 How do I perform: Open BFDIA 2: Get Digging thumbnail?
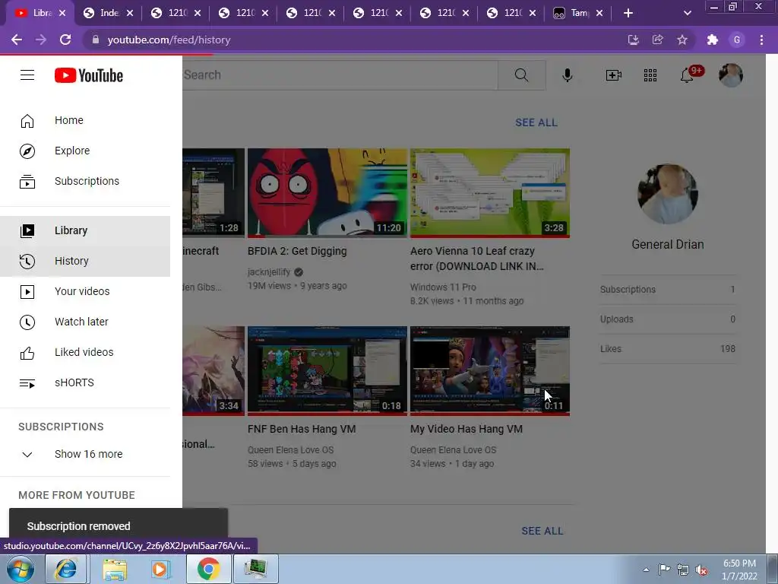pos(327,192)
